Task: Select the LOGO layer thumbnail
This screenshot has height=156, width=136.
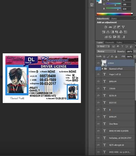Action: point(104,63)
